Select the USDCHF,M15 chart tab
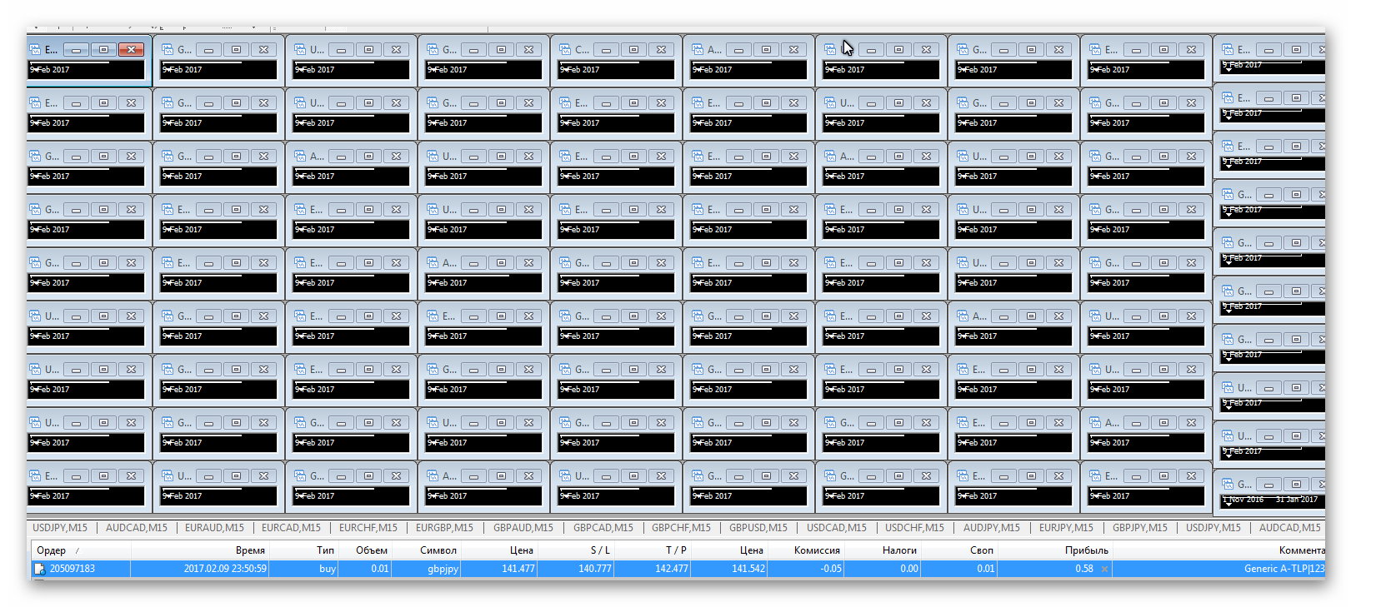 [x=914, y=528]
